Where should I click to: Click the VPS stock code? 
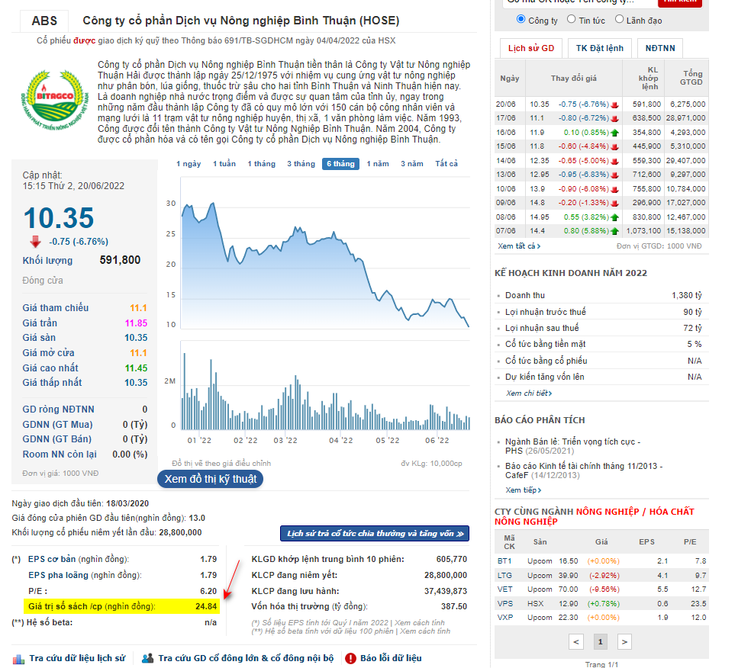504,604
